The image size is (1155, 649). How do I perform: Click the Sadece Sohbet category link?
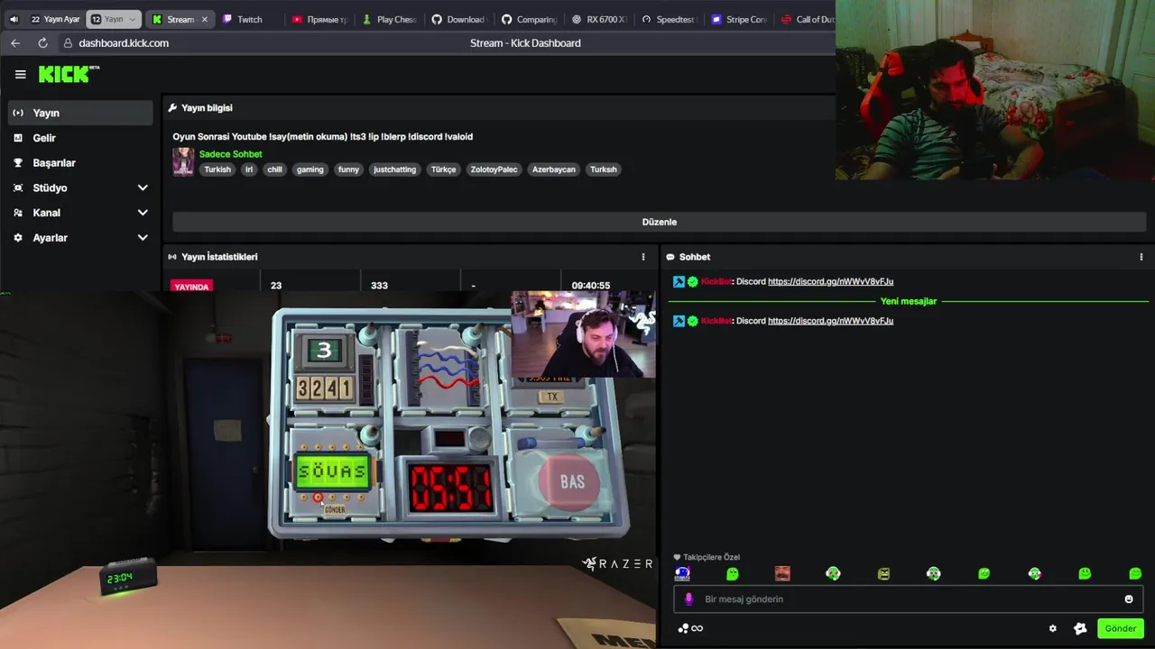(x=230, y=154)
